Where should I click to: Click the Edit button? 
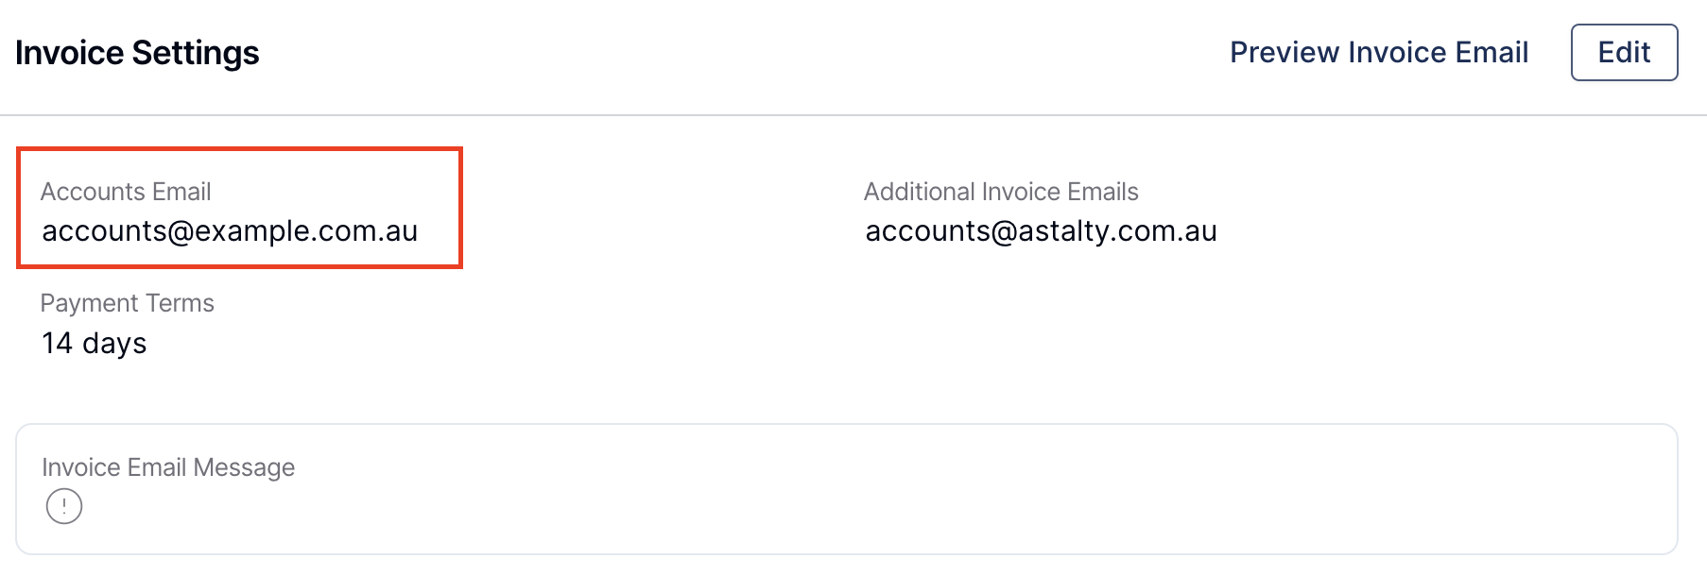tap(1624, 52)
